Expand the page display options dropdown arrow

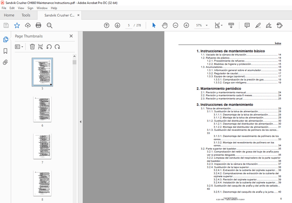click(222, 25)
